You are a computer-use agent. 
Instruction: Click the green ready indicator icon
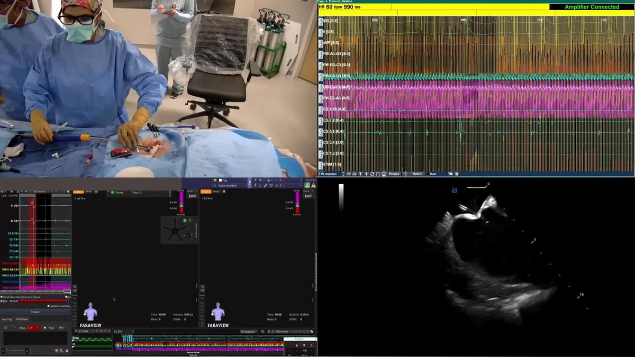point(112,192)
